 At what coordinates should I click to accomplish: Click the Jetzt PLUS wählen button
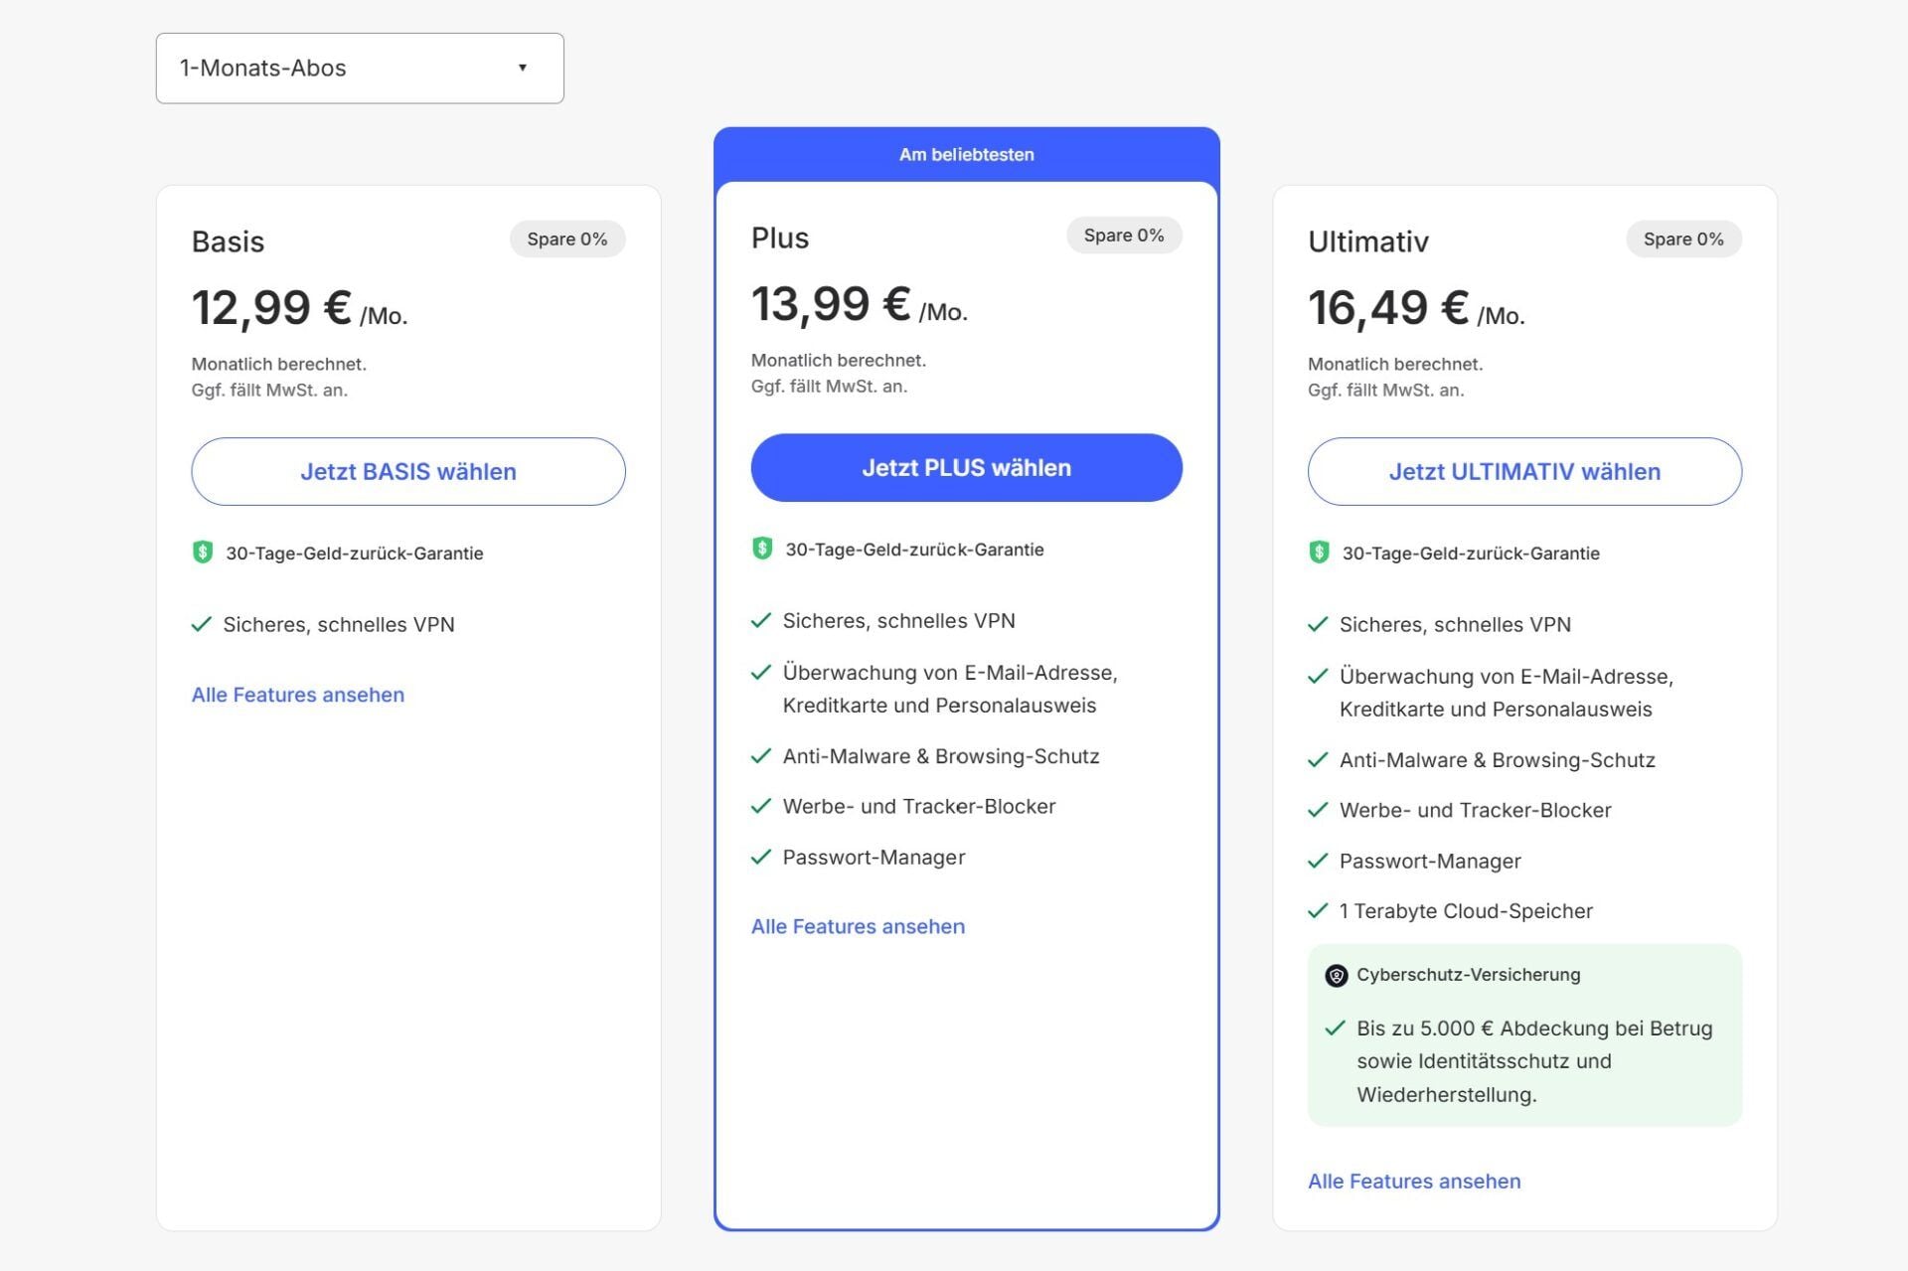[x=965, y=467]
